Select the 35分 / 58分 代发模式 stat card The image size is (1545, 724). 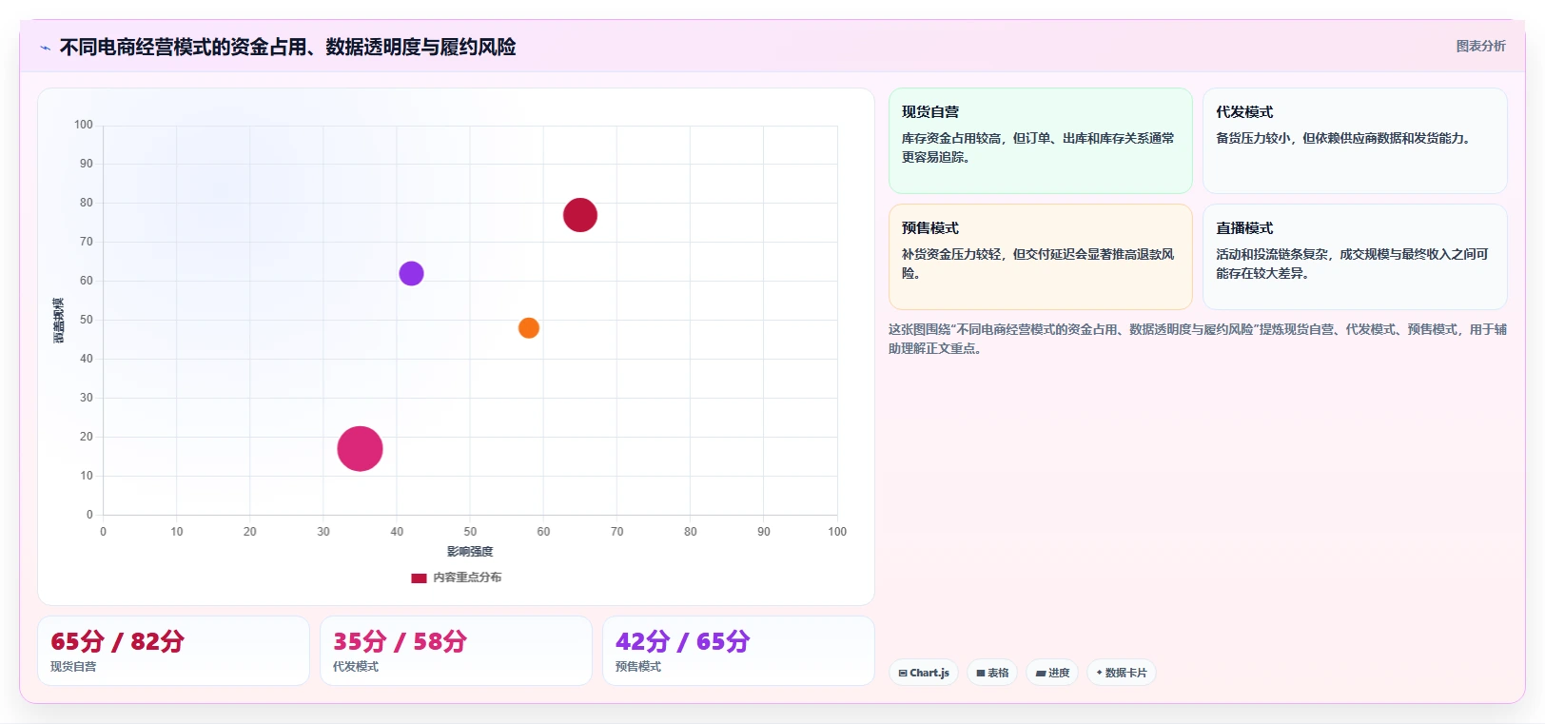tap(456, 651)
